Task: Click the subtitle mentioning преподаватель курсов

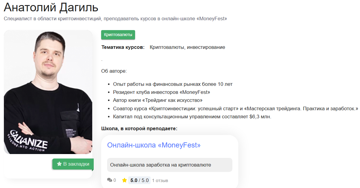Action: coord(115,19)
